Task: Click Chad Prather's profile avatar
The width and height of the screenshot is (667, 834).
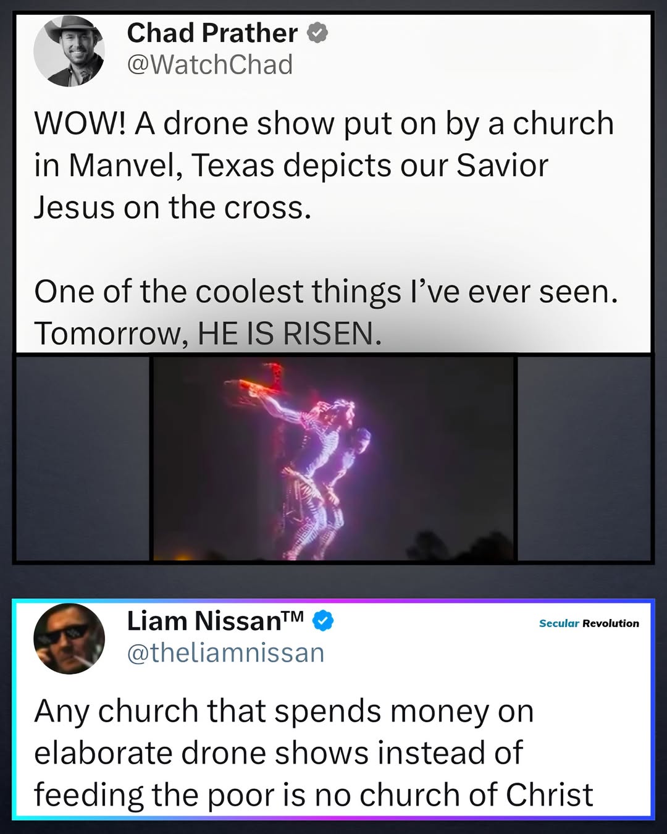Action: point(69,51)
